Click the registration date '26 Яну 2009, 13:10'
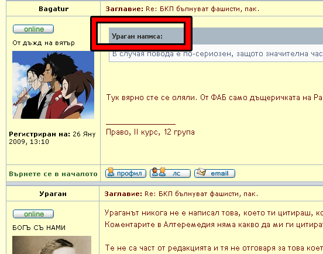 coord(52,138)
